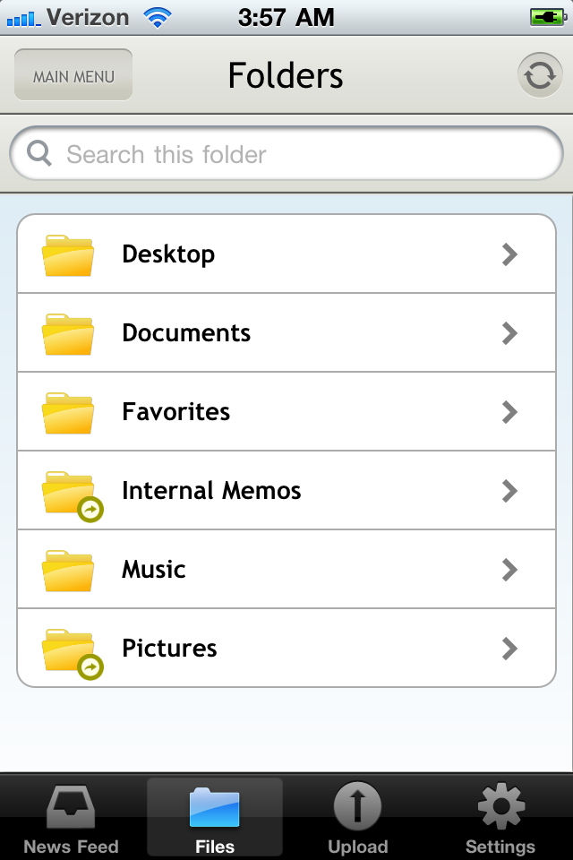Click the Desktop folder icon
573x860 pixels.
(x=68, y=255)
